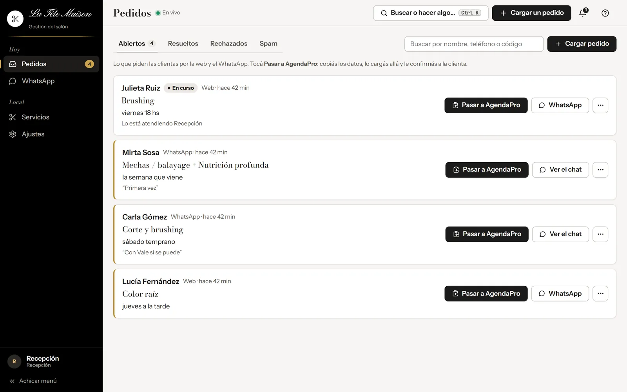Pass Julieta Ruiz's order to AgendaPro

click(x=486, y=105)
